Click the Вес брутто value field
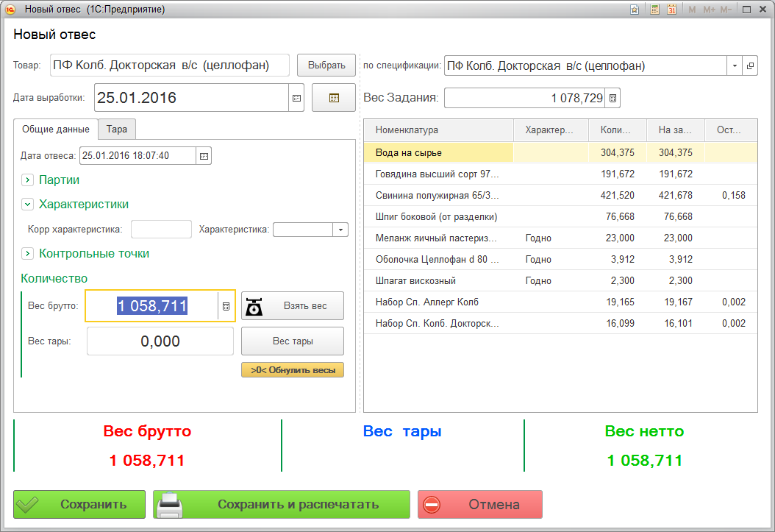Screen dimensions: 775x532 151,306
